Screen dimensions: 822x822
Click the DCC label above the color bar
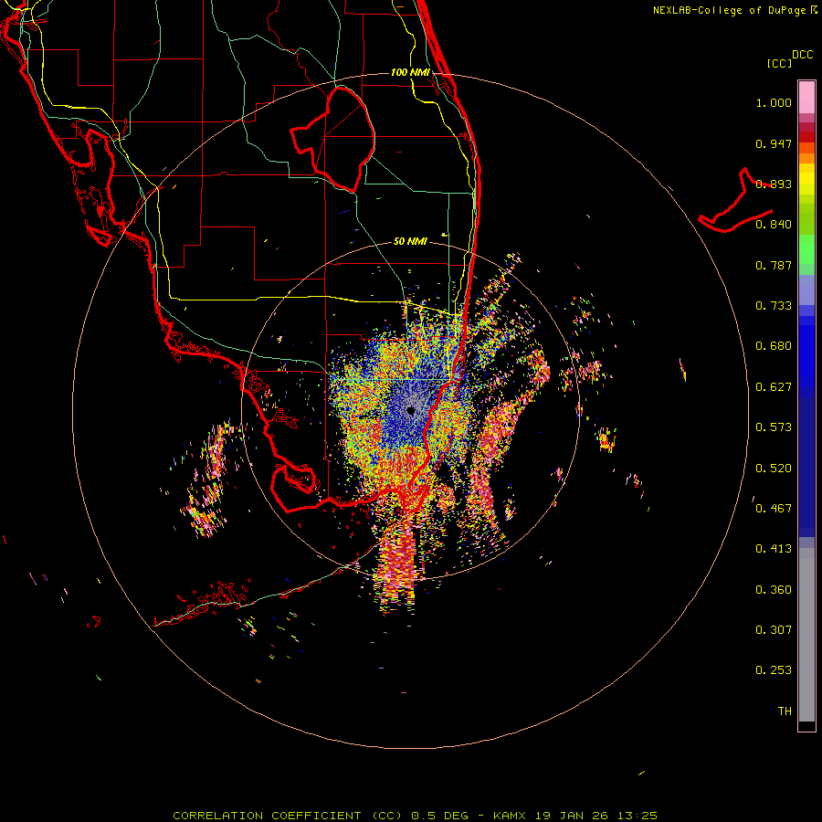(x=803, y=55)
